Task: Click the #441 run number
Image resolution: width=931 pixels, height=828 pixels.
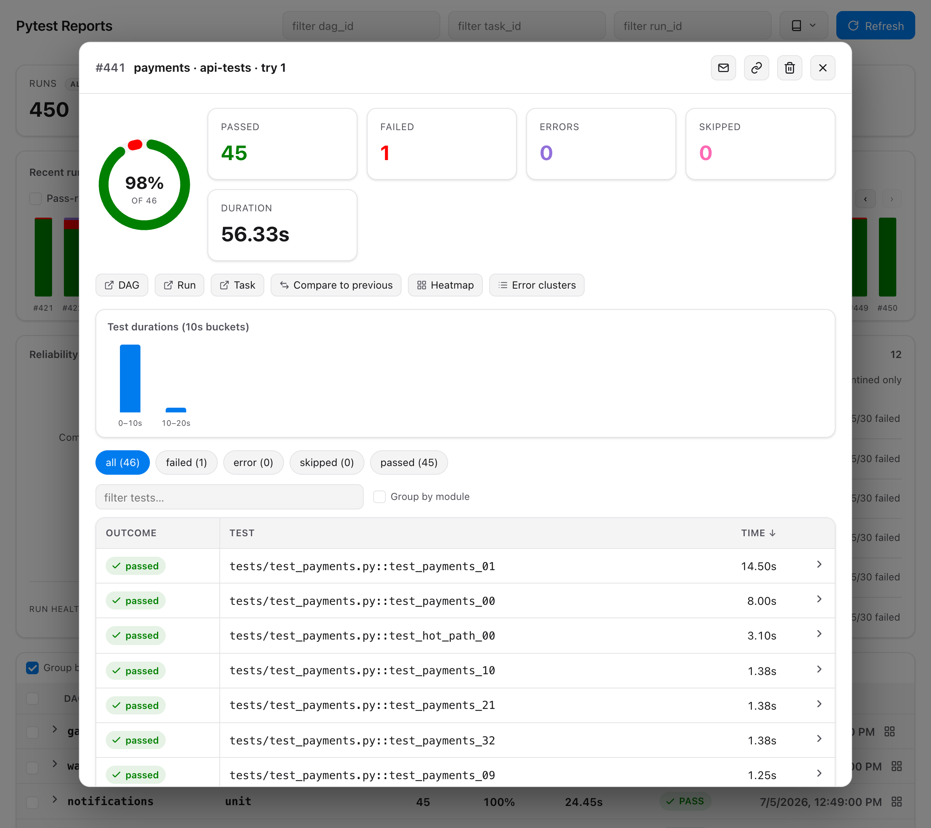Action: (110, 68)
